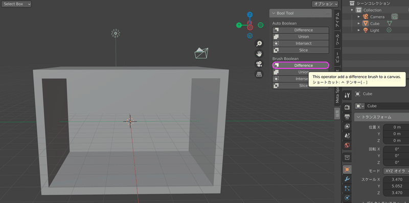409x203 pixels.
Task: Toggle camera view with camera icon
Action: (x=259, y=64)
